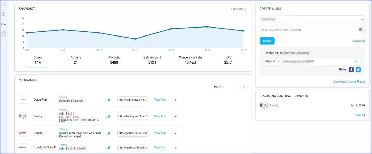Select the Conversion Rate metric
372x154 pixels.
pos(190,60)
